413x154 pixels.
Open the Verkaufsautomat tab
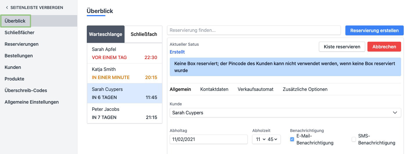click(255, 89)
